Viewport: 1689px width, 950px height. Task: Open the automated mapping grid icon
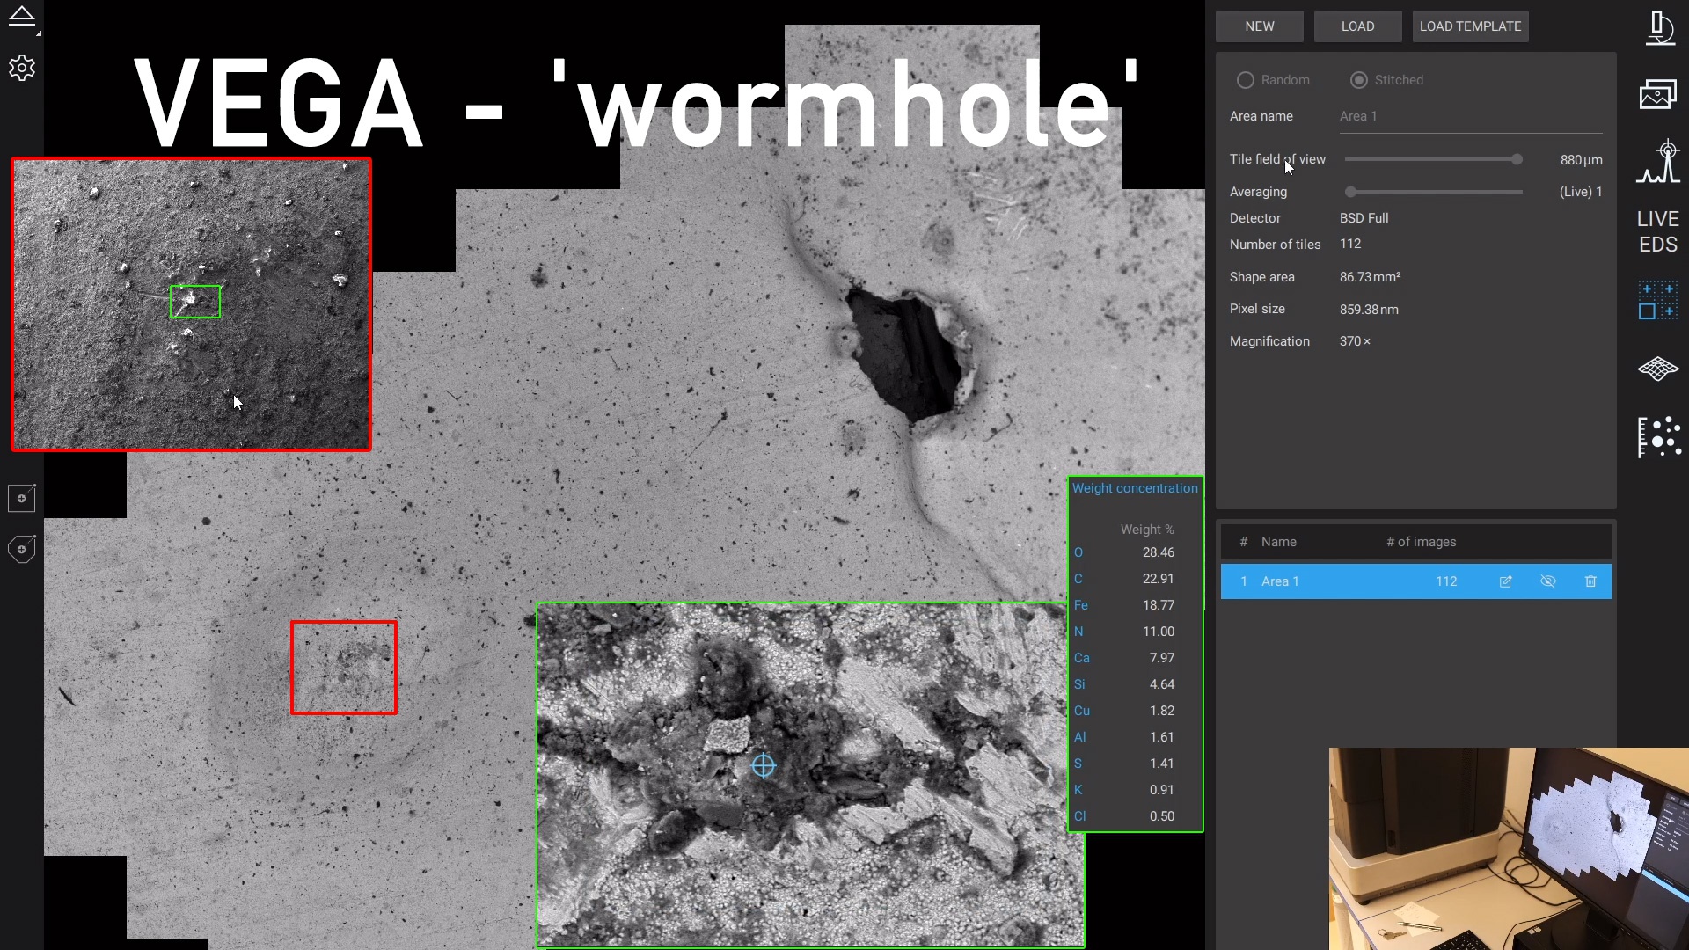(1658, 301)
